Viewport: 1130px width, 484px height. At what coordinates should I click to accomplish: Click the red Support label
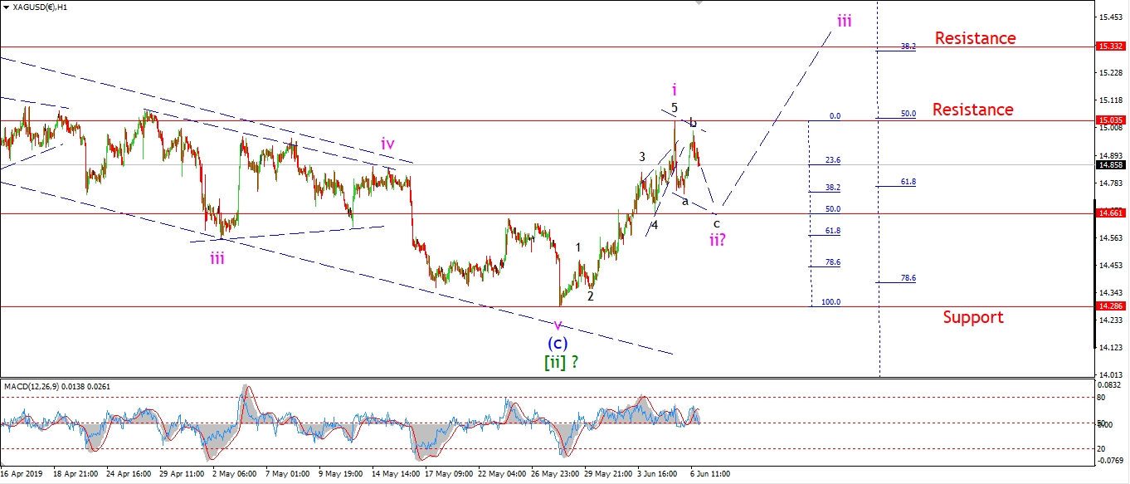point(973,317)
